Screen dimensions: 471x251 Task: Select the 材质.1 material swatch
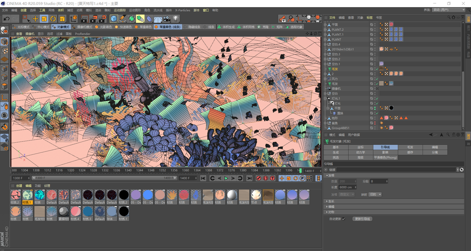click(27, 197)
